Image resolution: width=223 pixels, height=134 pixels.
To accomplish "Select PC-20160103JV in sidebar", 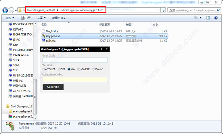I will [21, 50].
